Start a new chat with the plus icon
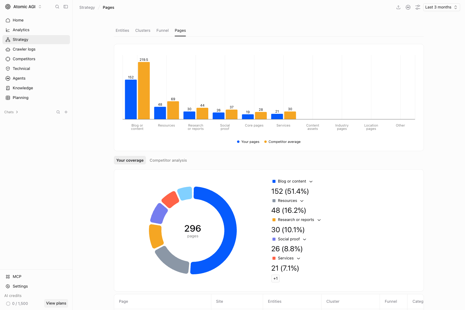This screenshot has height=310, width=465. pyautogui.click(x=66, y=112)
